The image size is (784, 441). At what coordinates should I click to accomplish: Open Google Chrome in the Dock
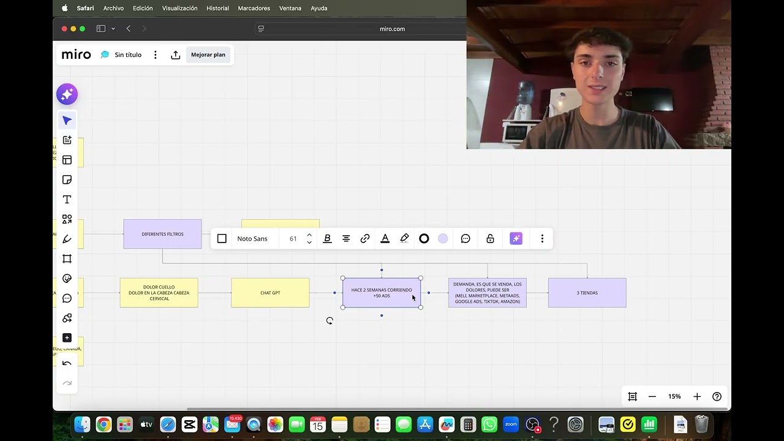[x=104, y=424]
